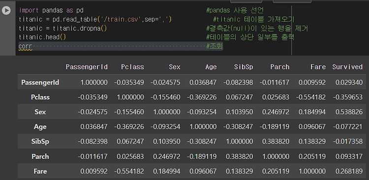Select the Pclass row label

coord(40,97)
